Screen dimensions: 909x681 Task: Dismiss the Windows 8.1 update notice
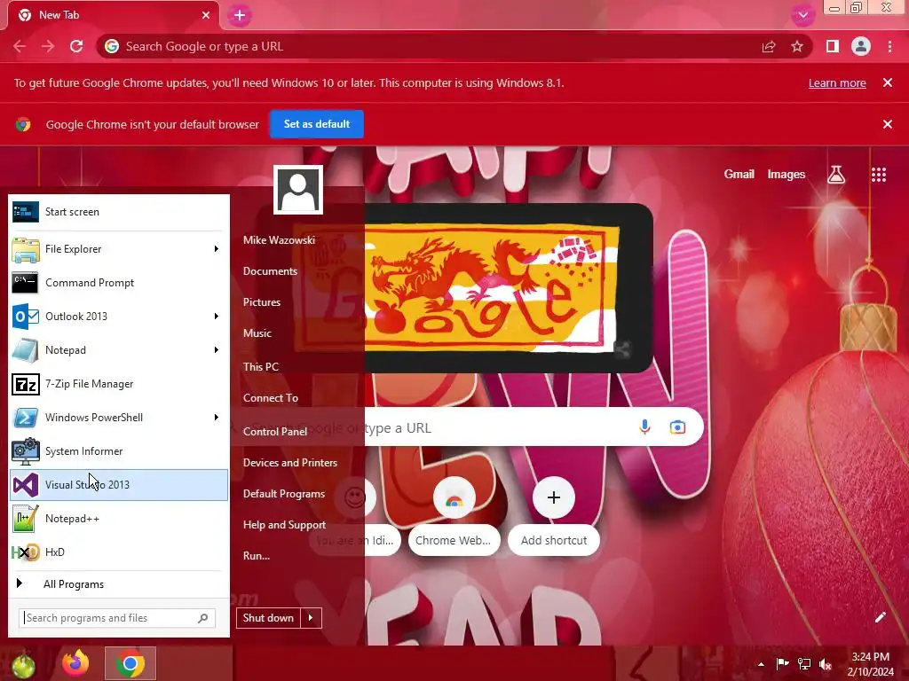[x=888, y=82]
